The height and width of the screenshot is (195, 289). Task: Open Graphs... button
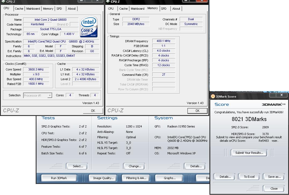169,178
